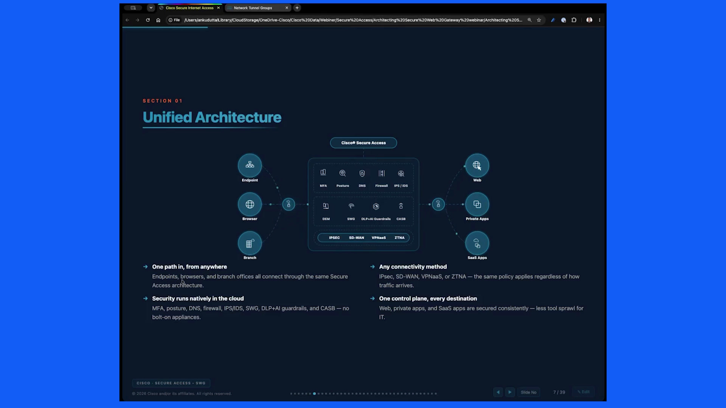Click the Posture icon in diagram

point(343,173)
